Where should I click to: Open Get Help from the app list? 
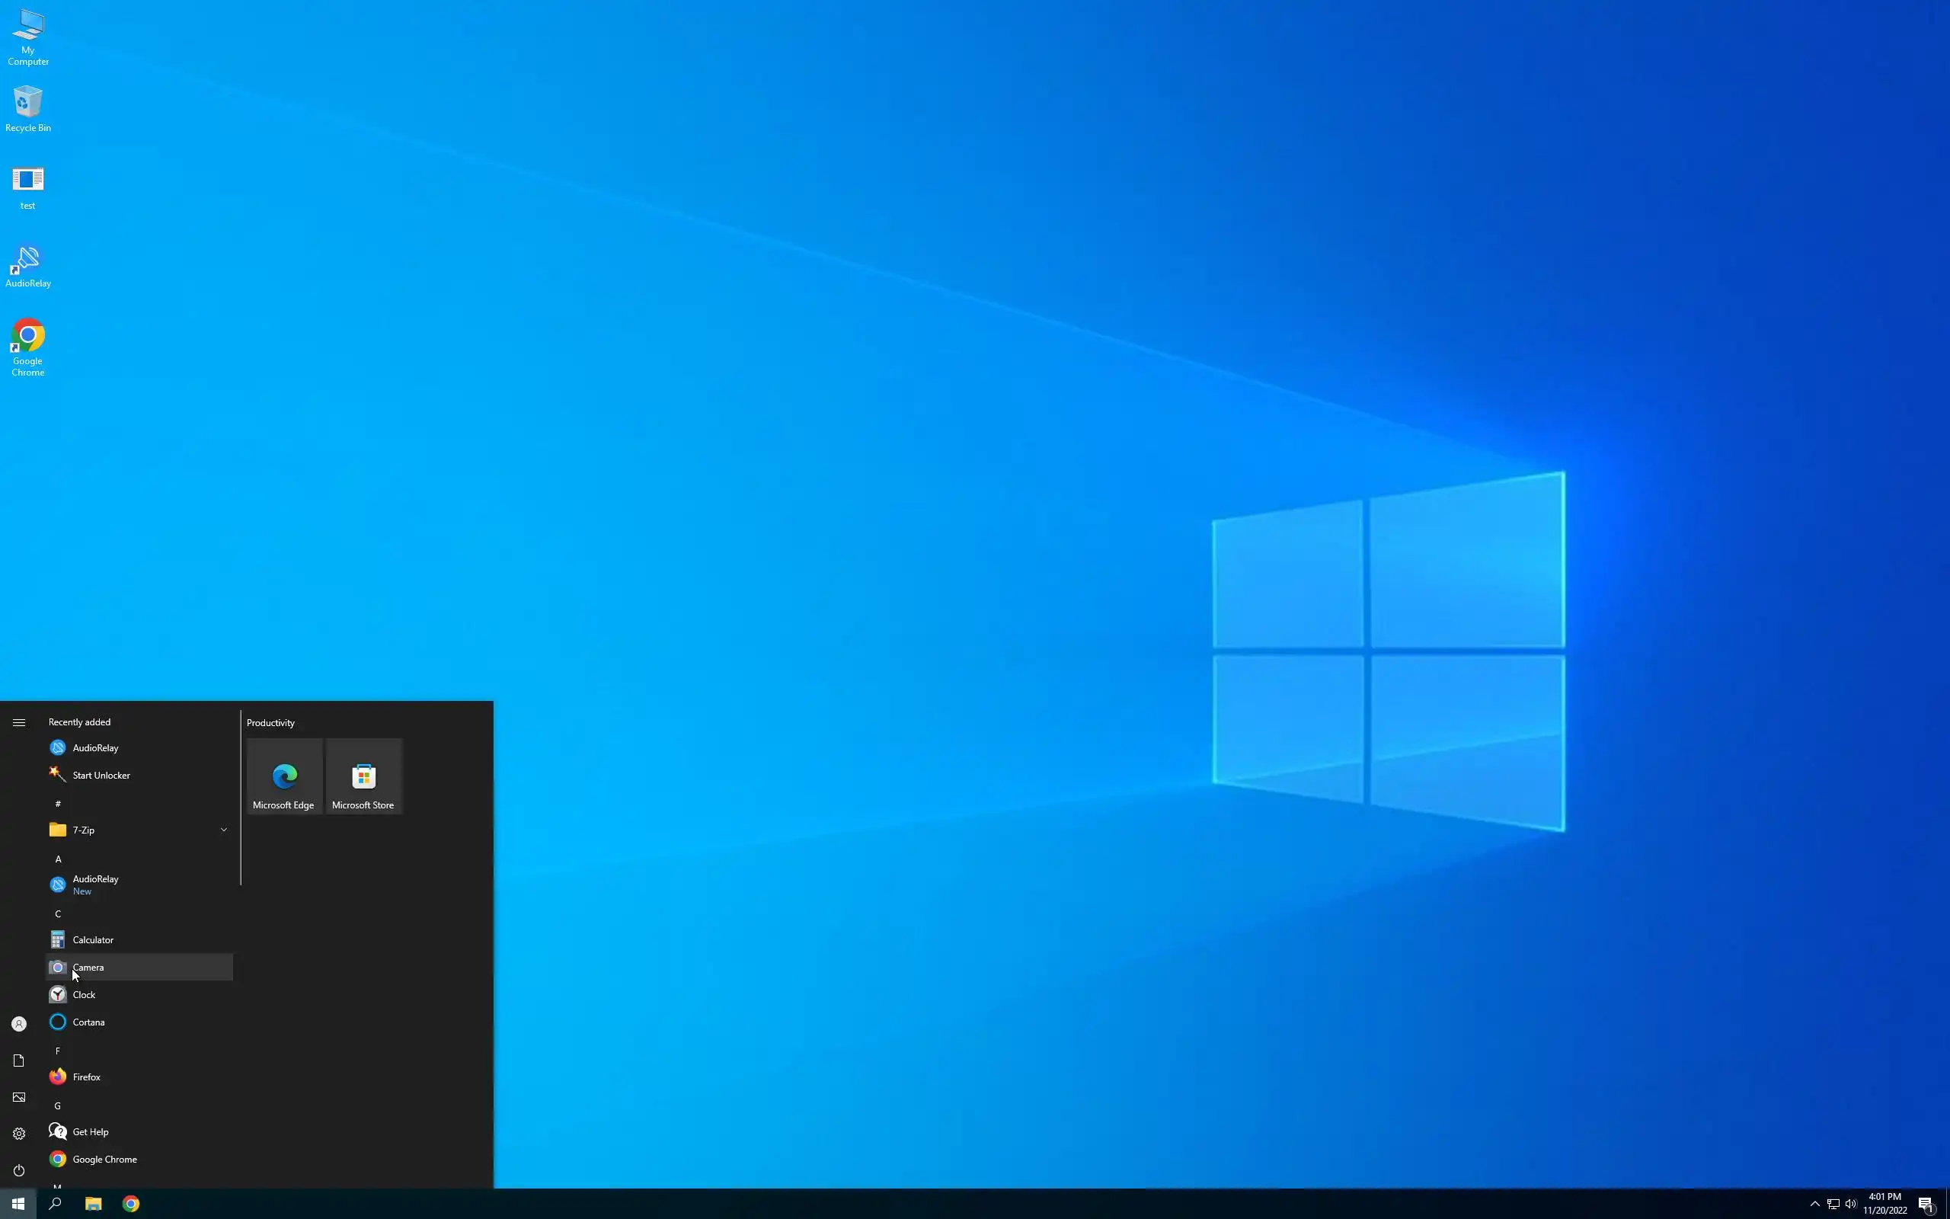pyautogui.click(x=90, y=1132)
